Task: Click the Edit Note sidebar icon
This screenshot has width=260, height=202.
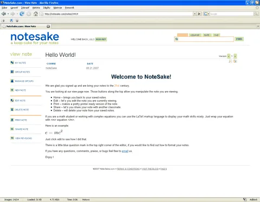Action: click(x=12, y=100)
